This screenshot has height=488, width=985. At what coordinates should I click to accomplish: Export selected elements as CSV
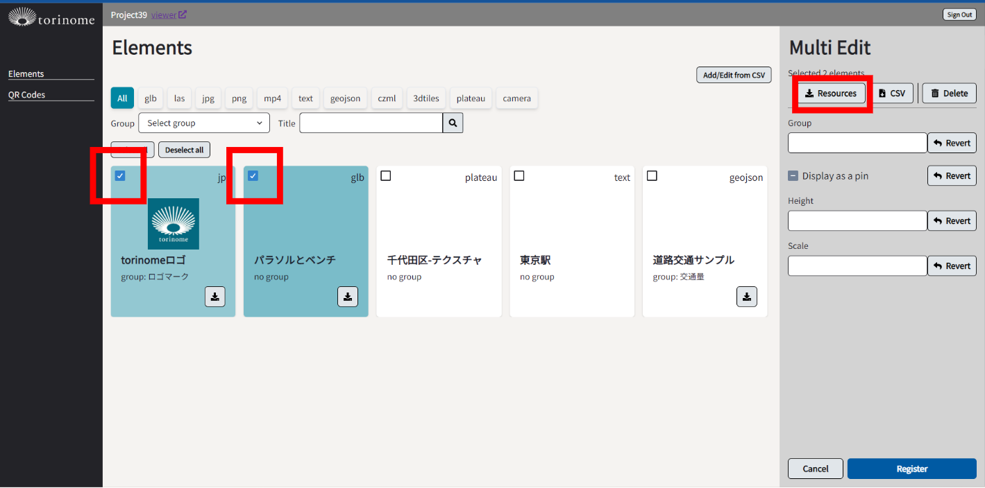click(892, 94)
